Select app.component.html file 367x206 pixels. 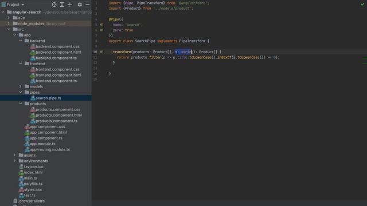(x=48, y=132)
